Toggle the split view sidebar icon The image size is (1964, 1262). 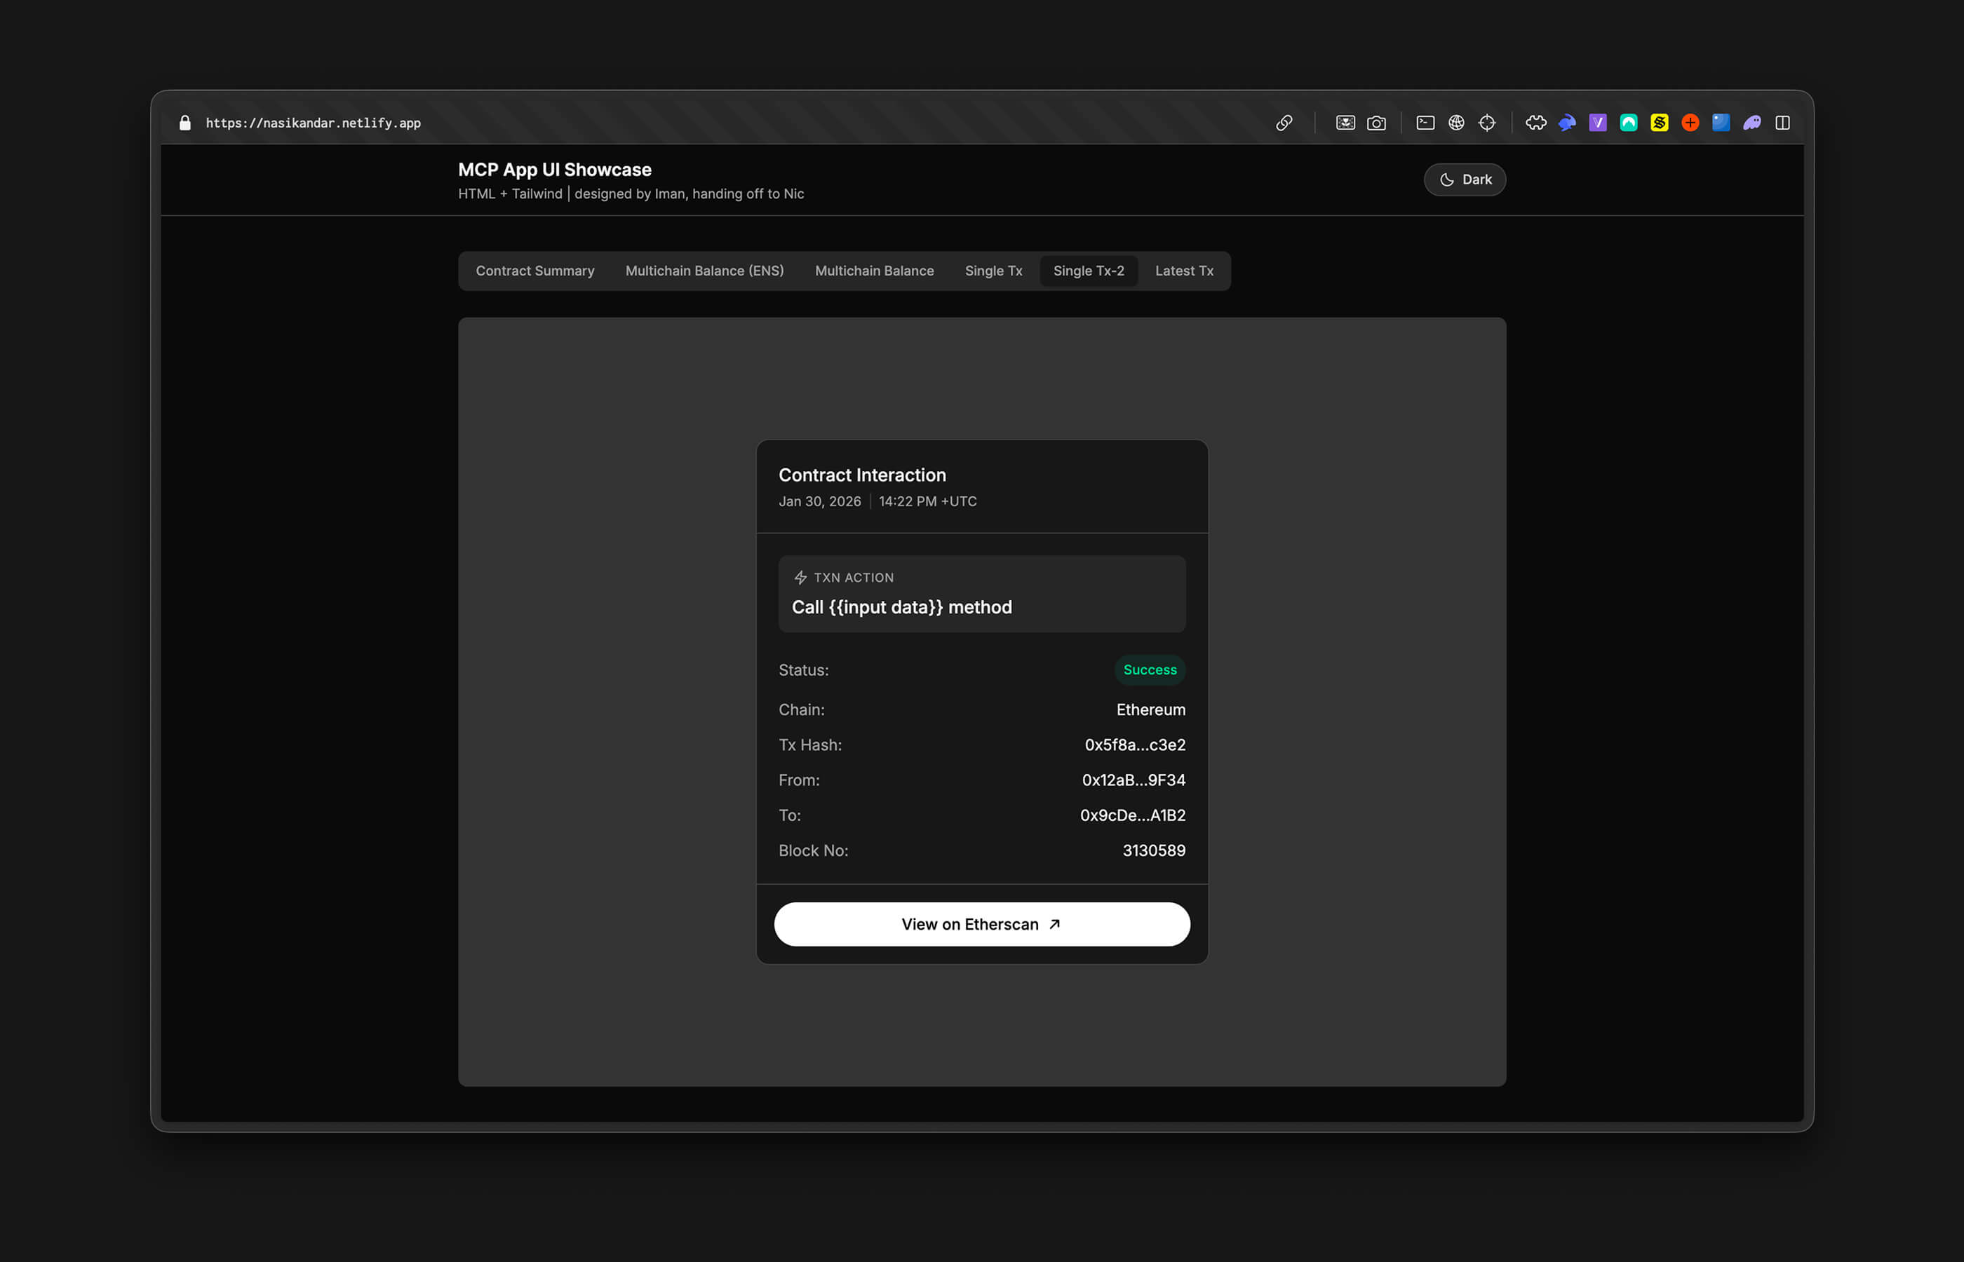point(1782,123)
